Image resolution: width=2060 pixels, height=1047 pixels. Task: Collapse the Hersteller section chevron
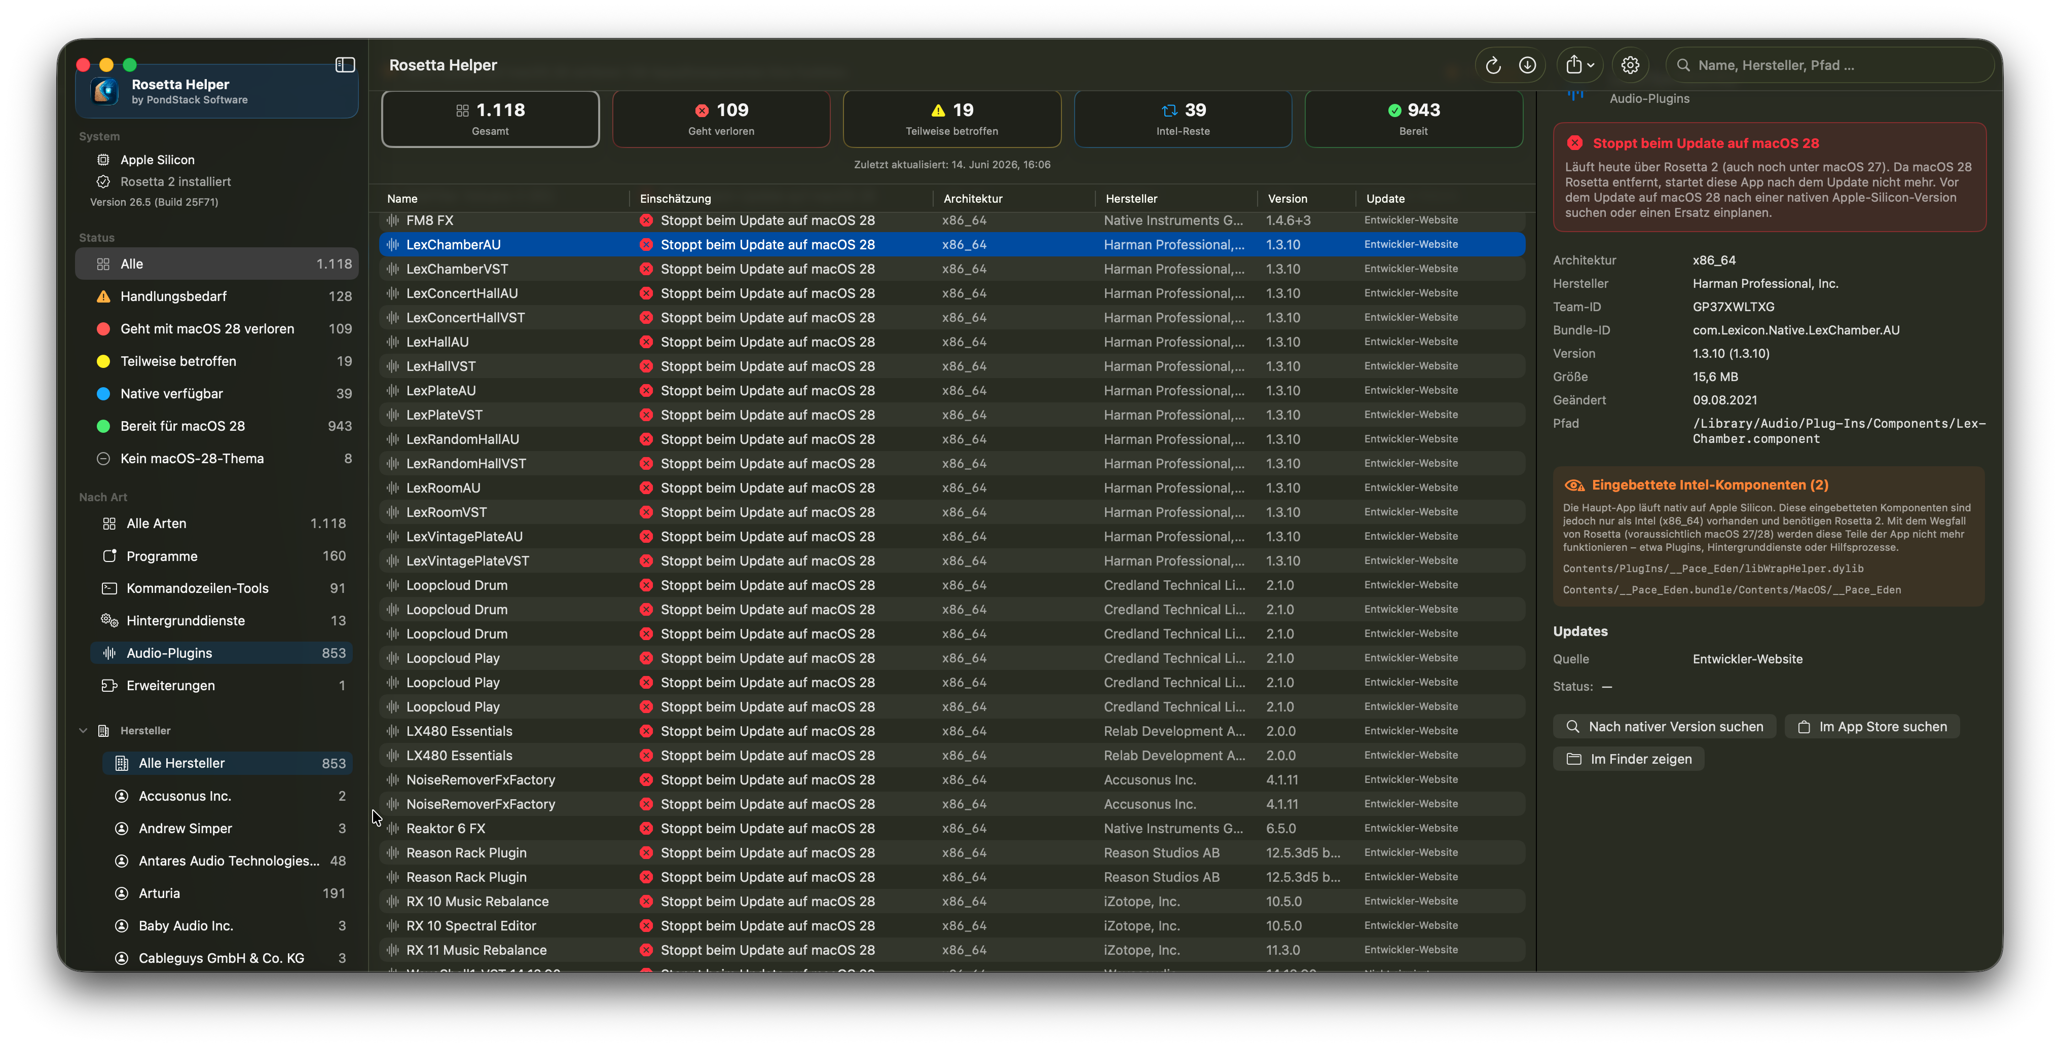point(83,730)
